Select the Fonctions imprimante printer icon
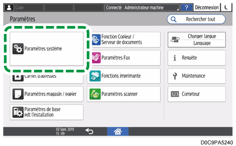 (x=96, y=76)
